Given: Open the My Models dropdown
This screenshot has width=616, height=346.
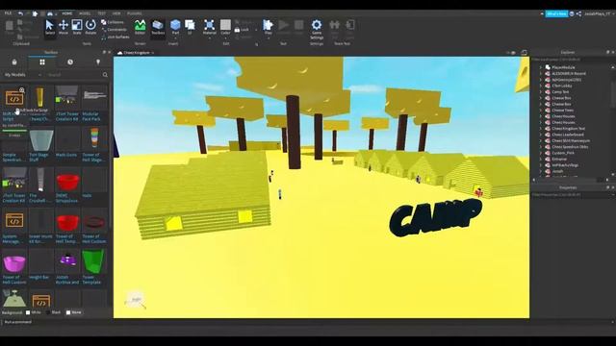Looking at the screenshot, I should (23, 75).
